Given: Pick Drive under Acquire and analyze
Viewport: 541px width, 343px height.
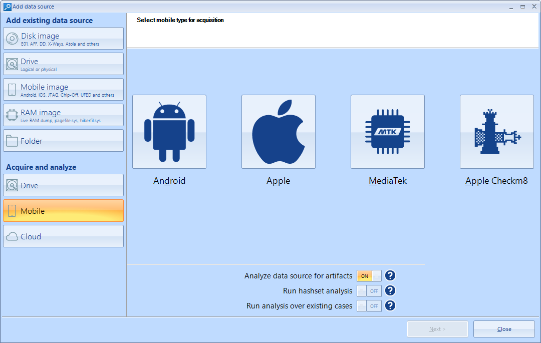Looking at the screenshot, I should [64, 185].
